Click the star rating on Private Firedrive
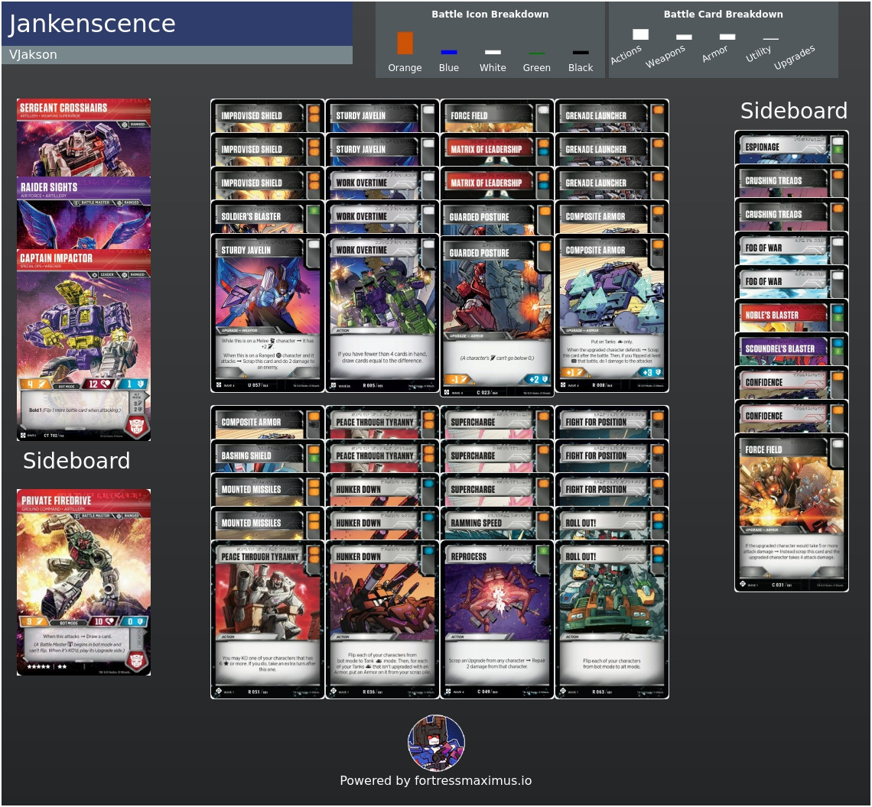872x807 pixels. [46, 666]
